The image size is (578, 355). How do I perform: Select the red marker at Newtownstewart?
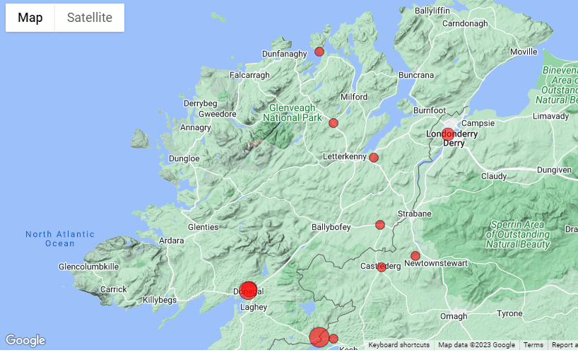415,256
